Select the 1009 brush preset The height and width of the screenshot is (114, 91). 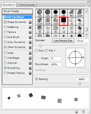[x=80, y=13]
